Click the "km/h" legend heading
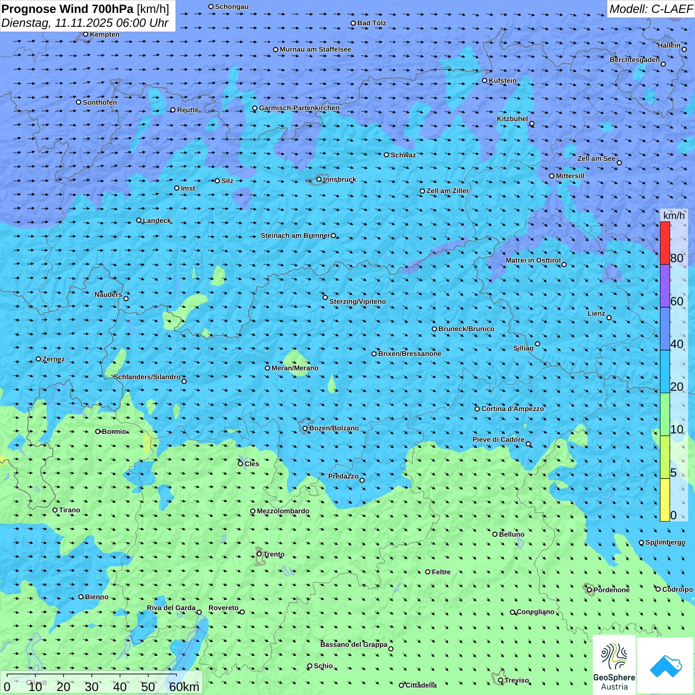This screenshot has width=695, height=695. coord(674,215)
